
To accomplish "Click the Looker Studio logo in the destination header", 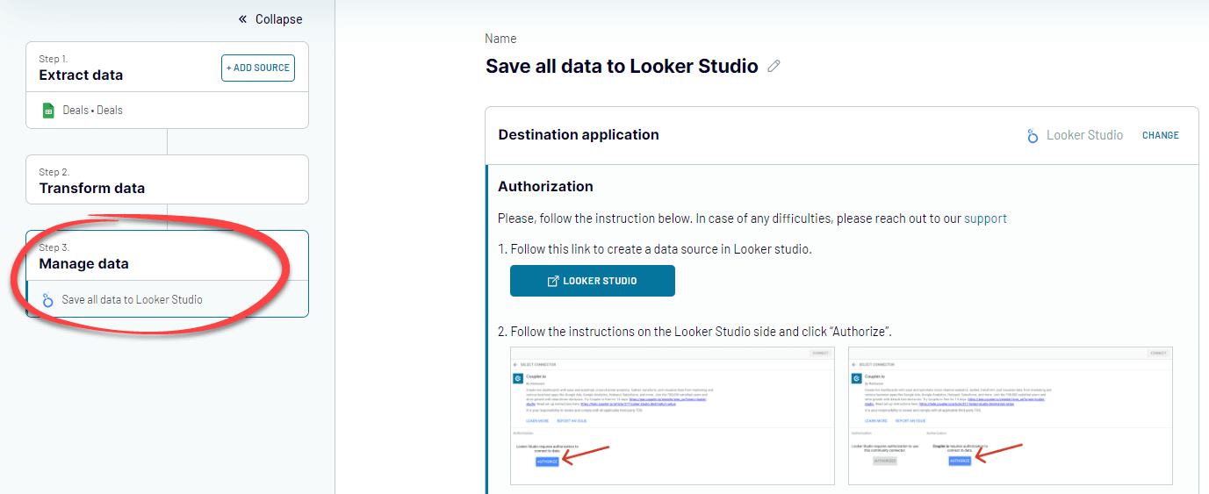I will pyautogui.click(x=1033, y=136).
